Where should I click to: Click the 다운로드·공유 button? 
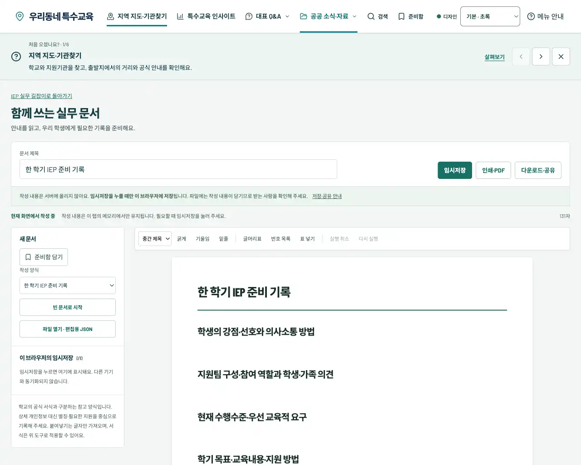[538, 170]
